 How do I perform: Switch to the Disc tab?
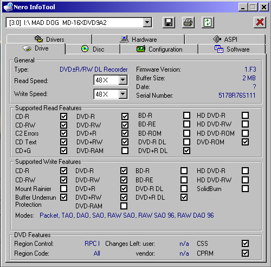click(93, 49)
